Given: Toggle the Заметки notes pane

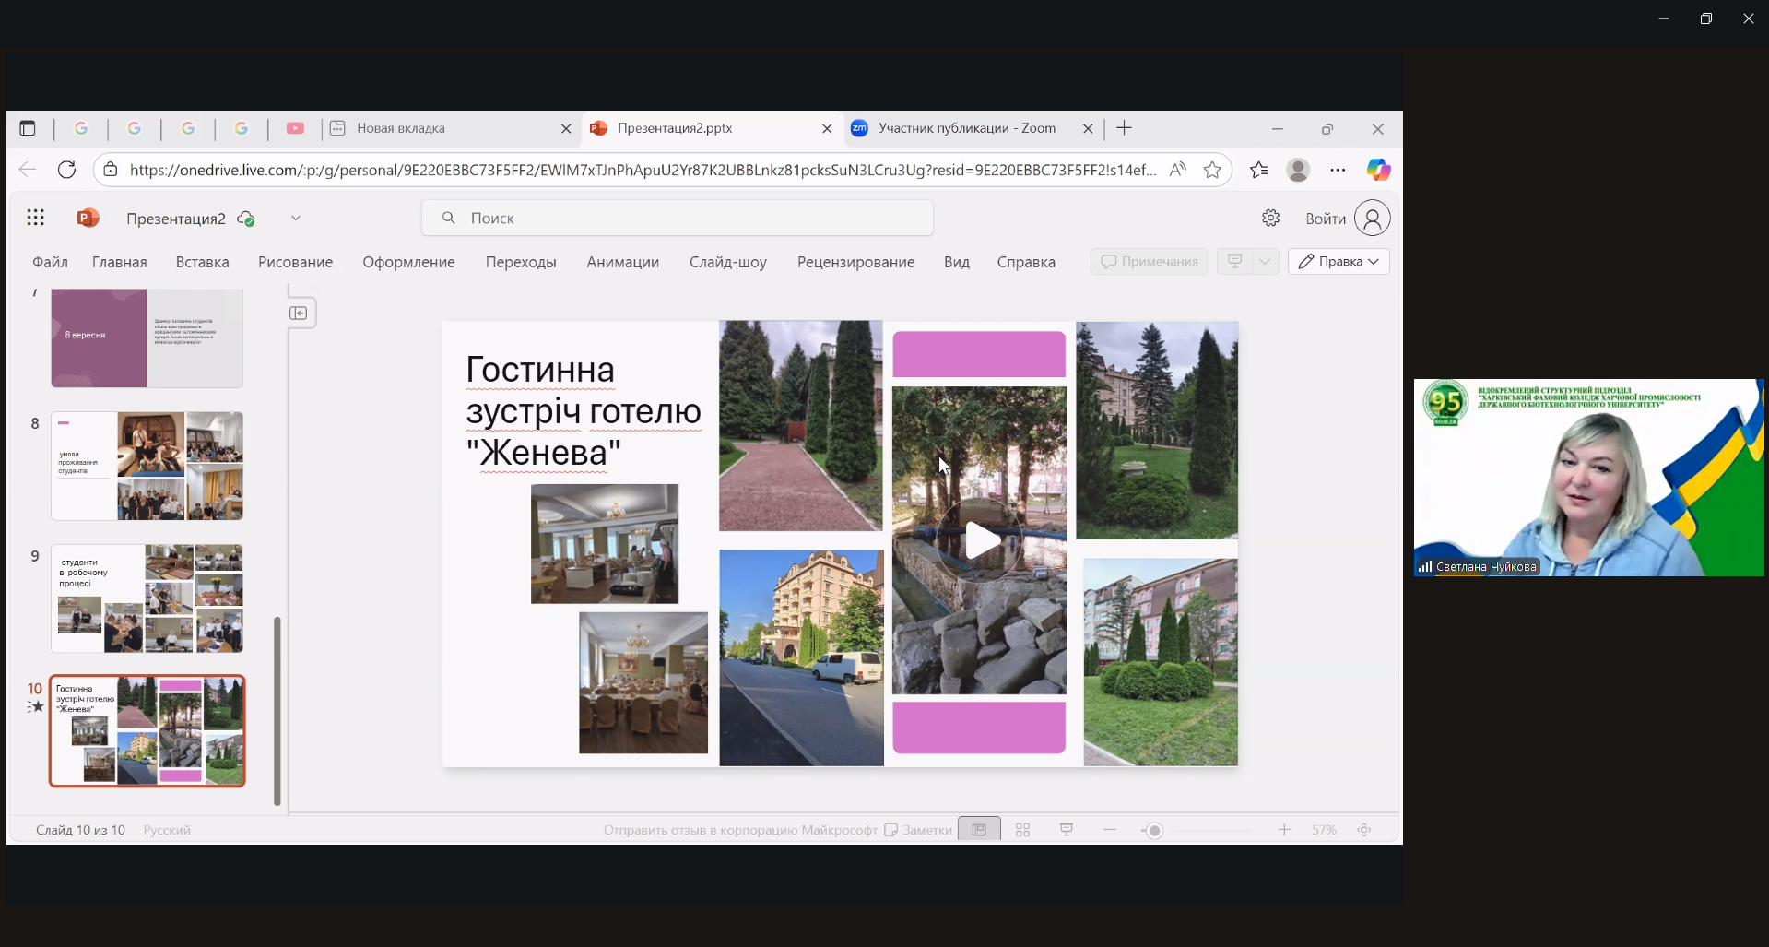Looking at the screenshot, I should point(918,830).
